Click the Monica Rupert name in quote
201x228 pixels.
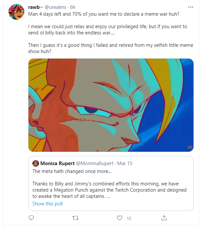click(57, 163)
